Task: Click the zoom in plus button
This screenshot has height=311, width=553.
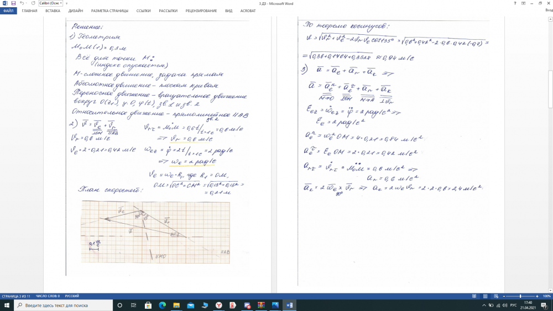Action: point(537,296)
